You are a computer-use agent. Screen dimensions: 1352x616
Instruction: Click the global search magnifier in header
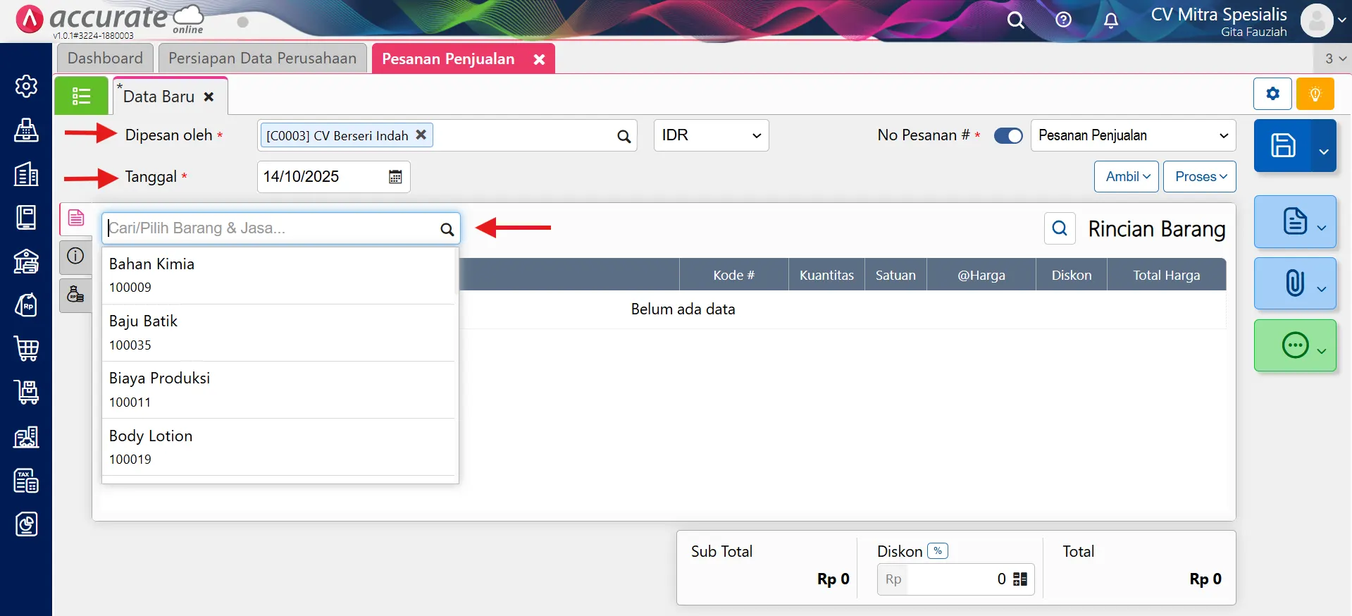[1015, 20]
